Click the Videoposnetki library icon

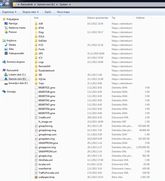tap(6, 53)
